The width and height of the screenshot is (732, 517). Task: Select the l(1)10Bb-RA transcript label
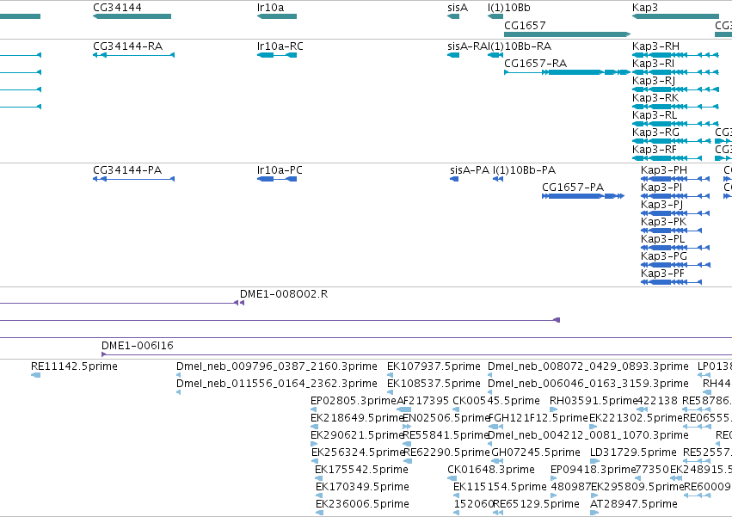pos(520,46)
